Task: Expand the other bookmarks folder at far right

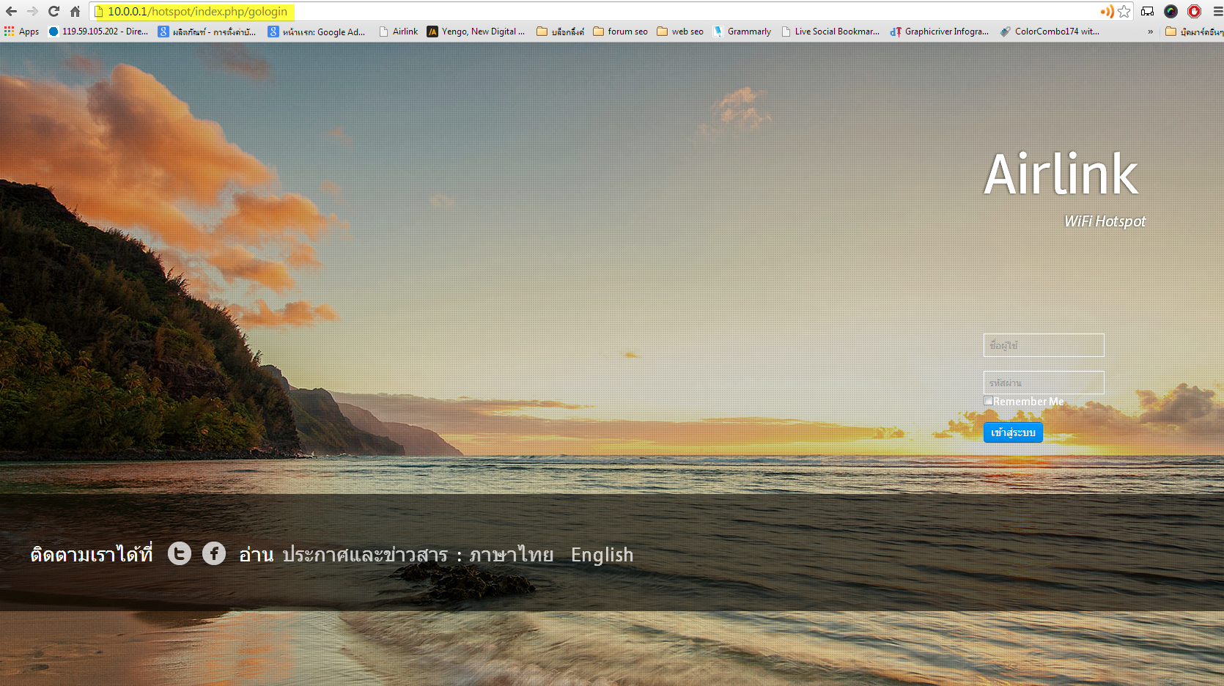Action: click(1194, 32)
